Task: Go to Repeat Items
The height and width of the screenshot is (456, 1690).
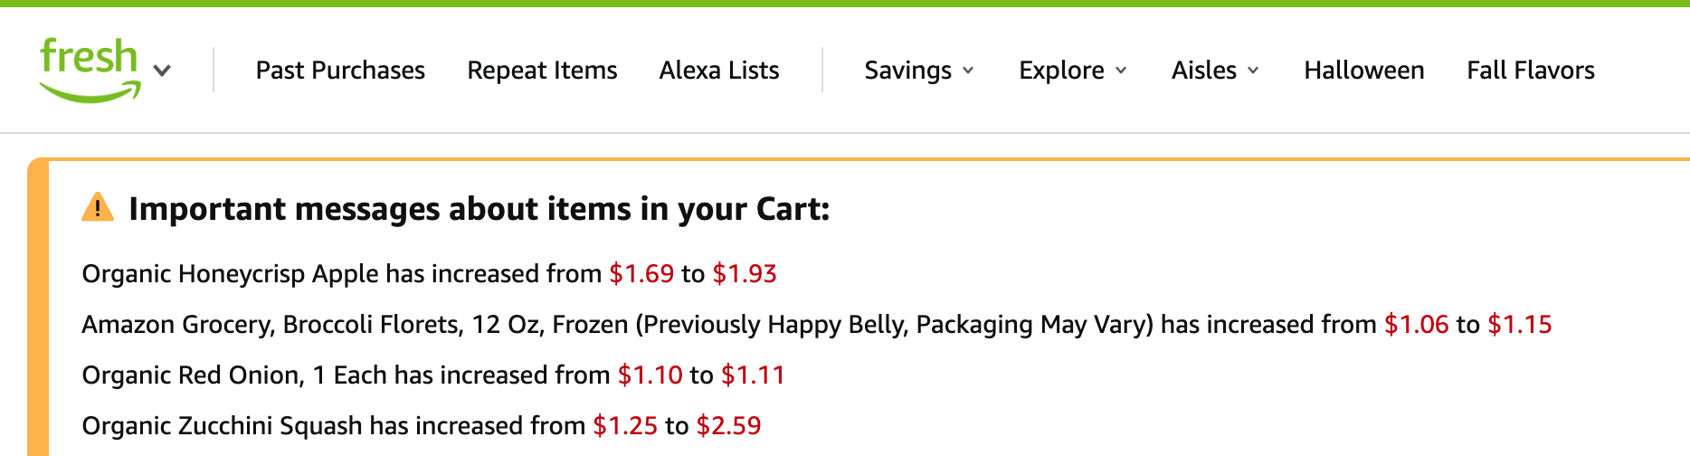Action: 542,71
